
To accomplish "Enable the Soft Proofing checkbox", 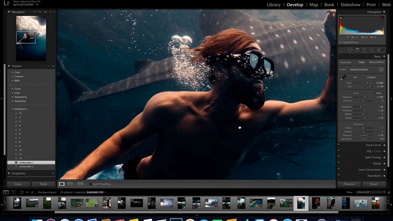I will (x=91, y=184).
